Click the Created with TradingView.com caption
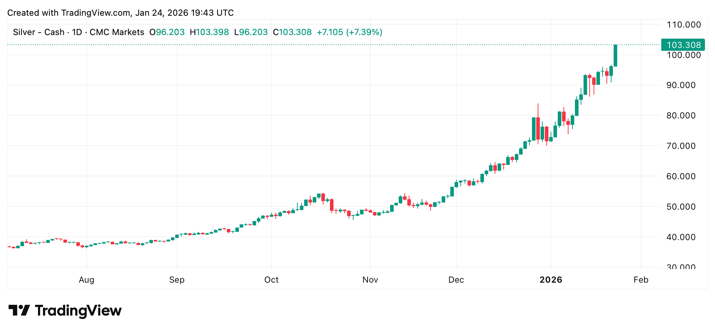 tap(120, 13)
